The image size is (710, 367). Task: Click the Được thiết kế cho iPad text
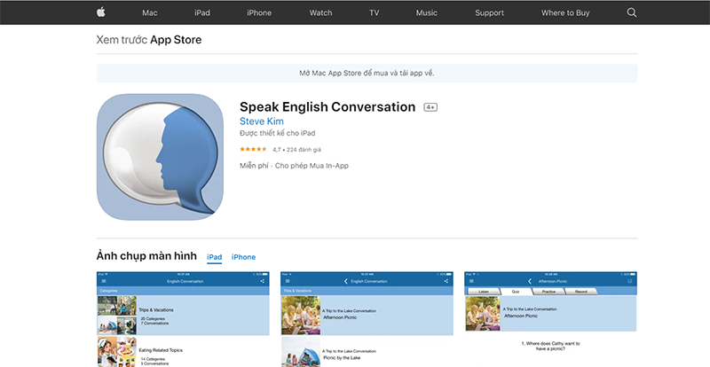278,133
